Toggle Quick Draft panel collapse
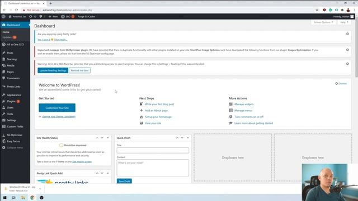Viewport: 358px width, 201px height. coord(188,138)
